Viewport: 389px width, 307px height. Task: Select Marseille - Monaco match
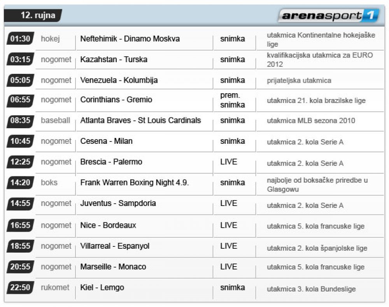point(113,267)
